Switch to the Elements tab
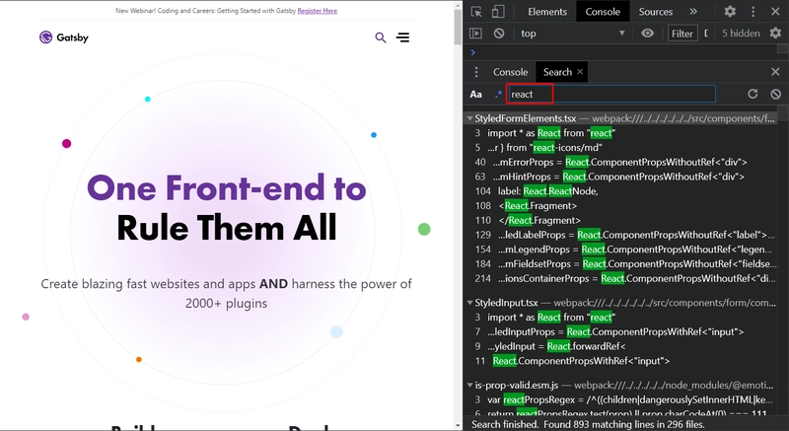The image size is (789, 431). 547,12
